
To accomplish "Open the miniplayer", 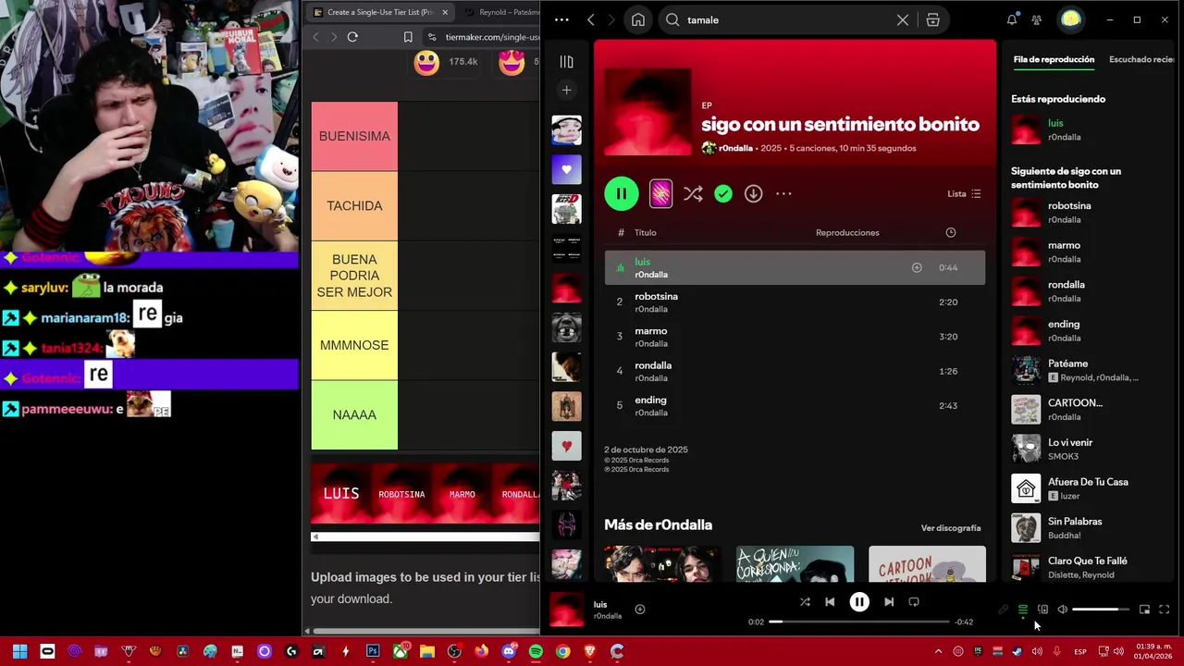I will pyautogui.click(x=1144, y=610).
